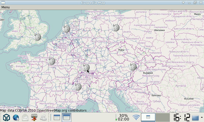Select the Wikipedia globe marker over the Netherlands

coord(66,29)
